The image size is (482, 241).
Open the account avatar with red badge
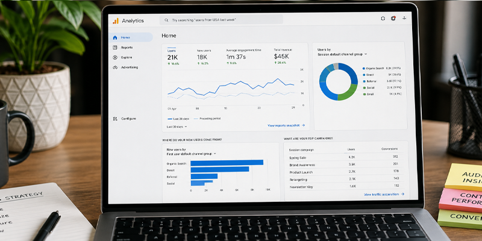coord(393,19)
